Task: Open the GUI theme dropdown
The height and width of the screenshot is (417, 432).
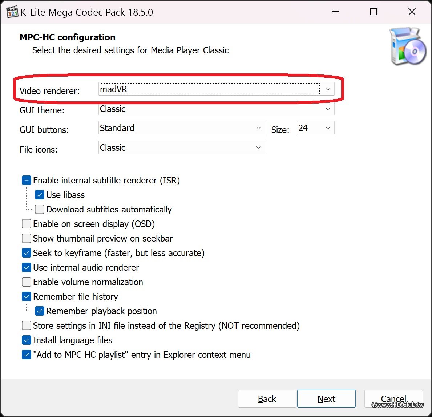Action: [217, 109]
